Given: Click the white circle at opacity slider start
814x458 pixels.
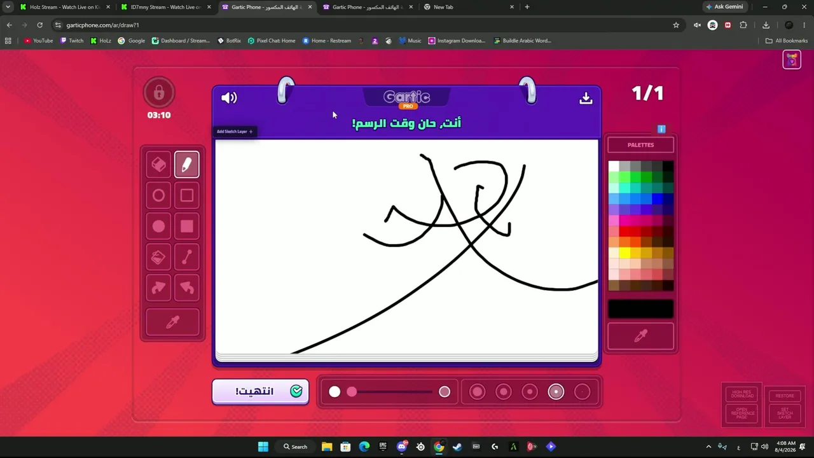Looking at the screenshot, I should (x=335, y=392).
